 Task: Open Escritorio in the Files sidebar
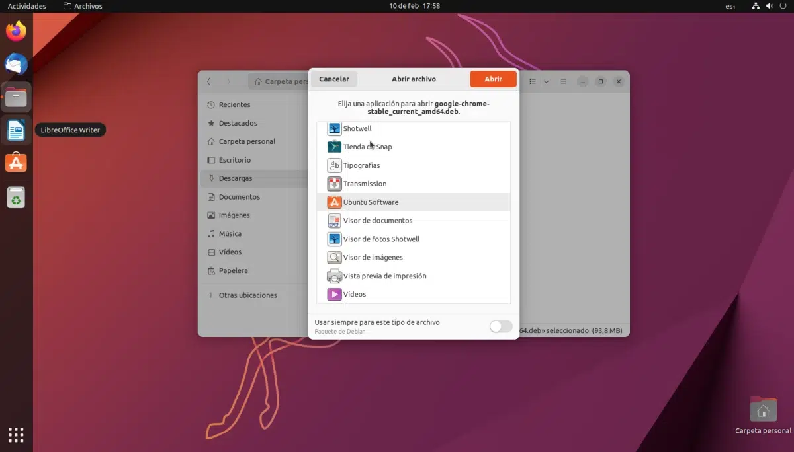click(253, 160)
